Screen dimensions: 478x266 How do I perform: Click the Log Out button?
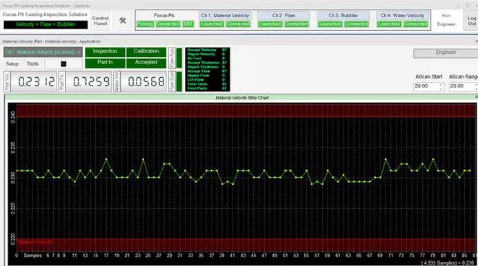(471, 21)
